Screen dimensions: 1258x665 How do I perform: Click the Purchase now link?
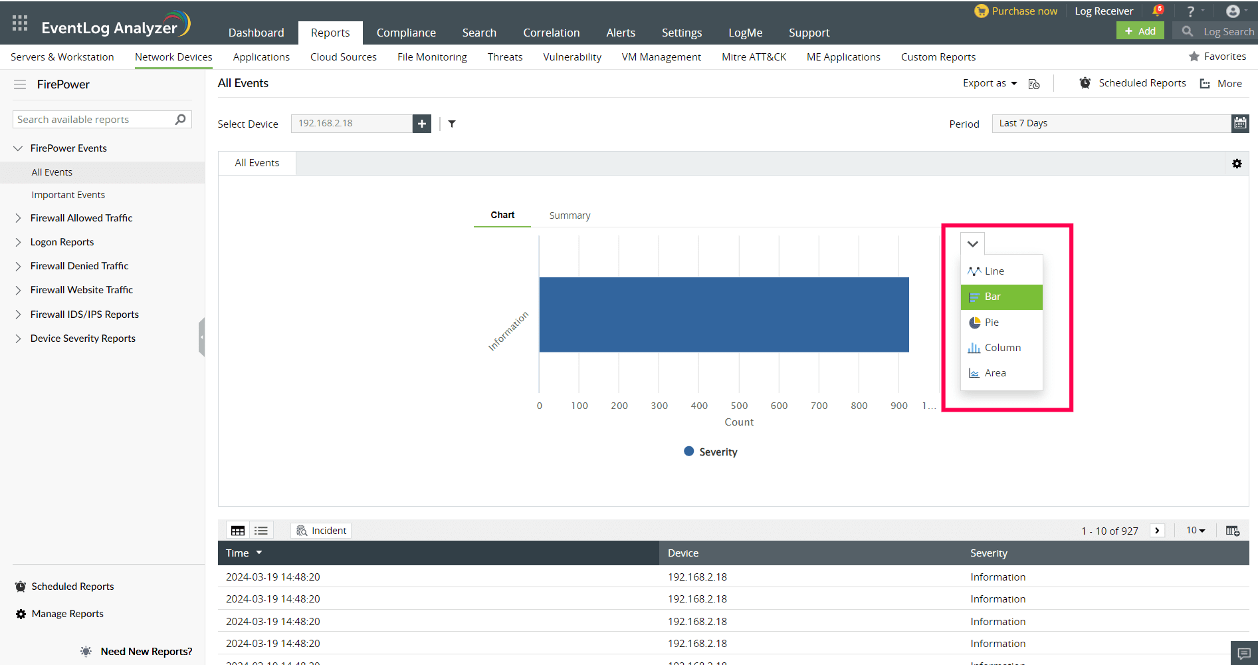click(x=1015, y=11)
